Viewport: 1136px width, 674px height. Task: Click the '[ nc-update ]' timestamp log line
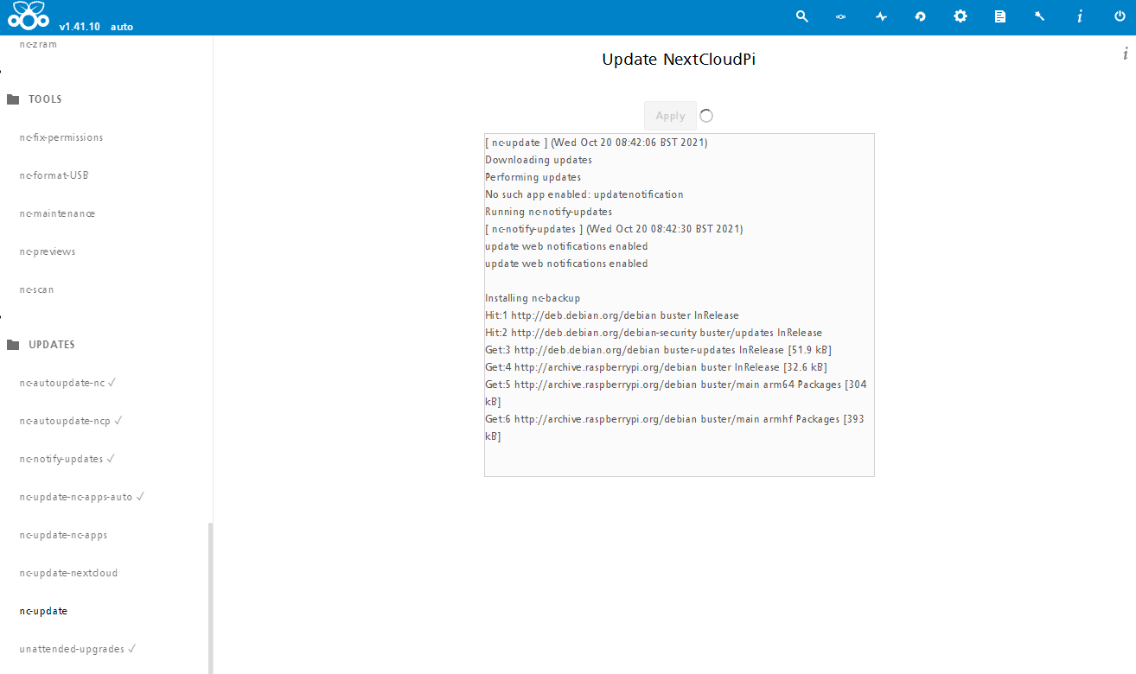597,143
